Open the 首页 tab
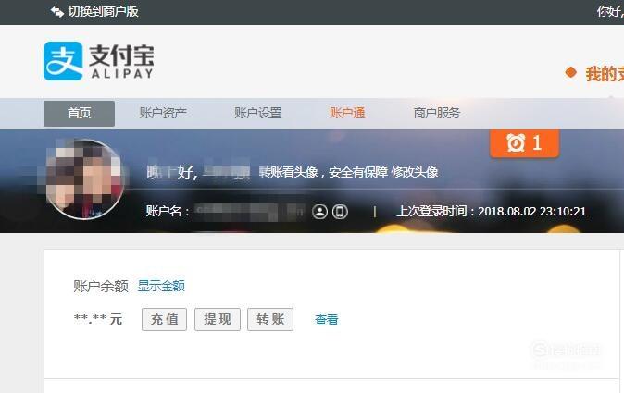This screenshot has width=624, height=393. (x=80, y=113)
